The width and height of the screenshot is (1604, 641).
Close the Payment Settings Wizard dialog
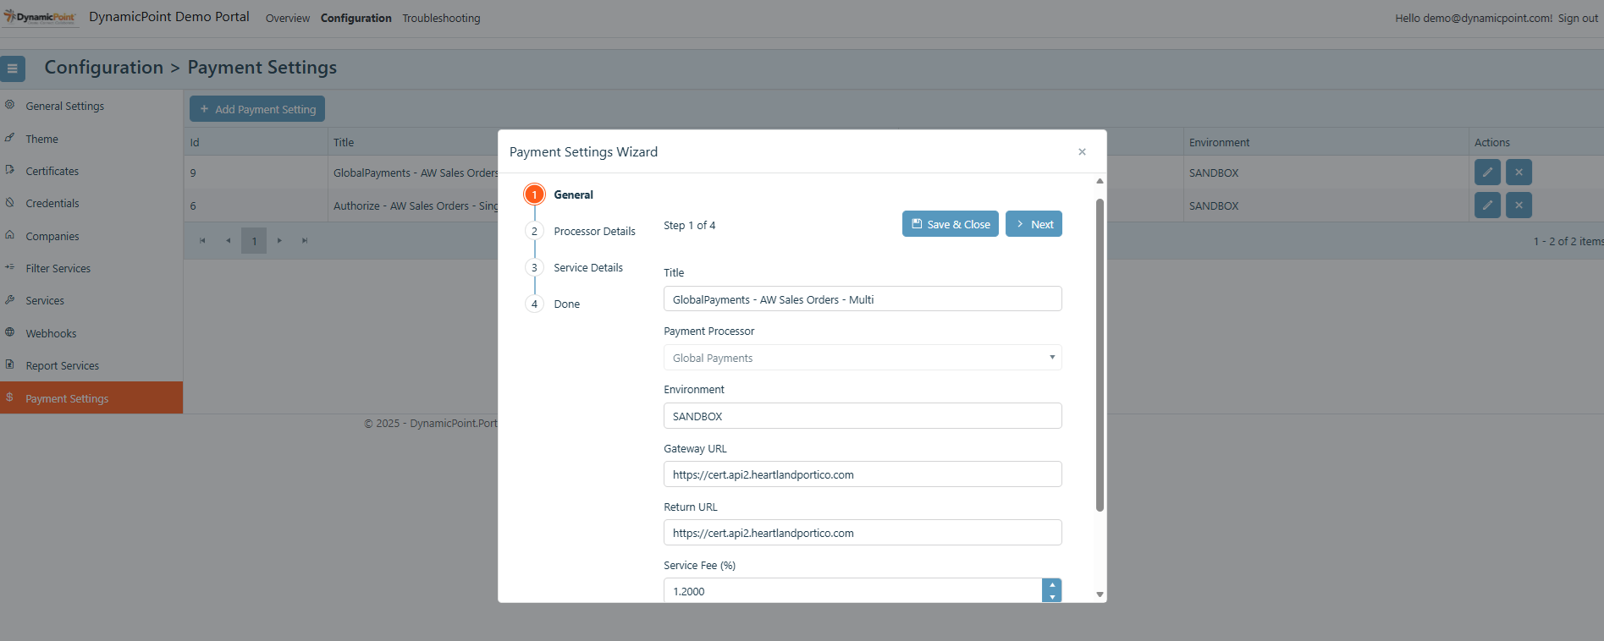(x=1082, y=152)
